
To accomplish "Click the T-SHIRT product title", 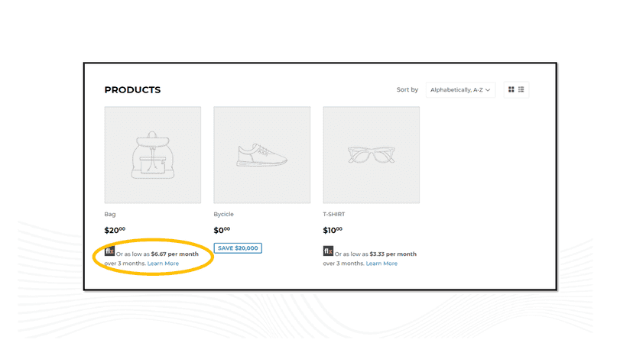I will coord(334,215).
